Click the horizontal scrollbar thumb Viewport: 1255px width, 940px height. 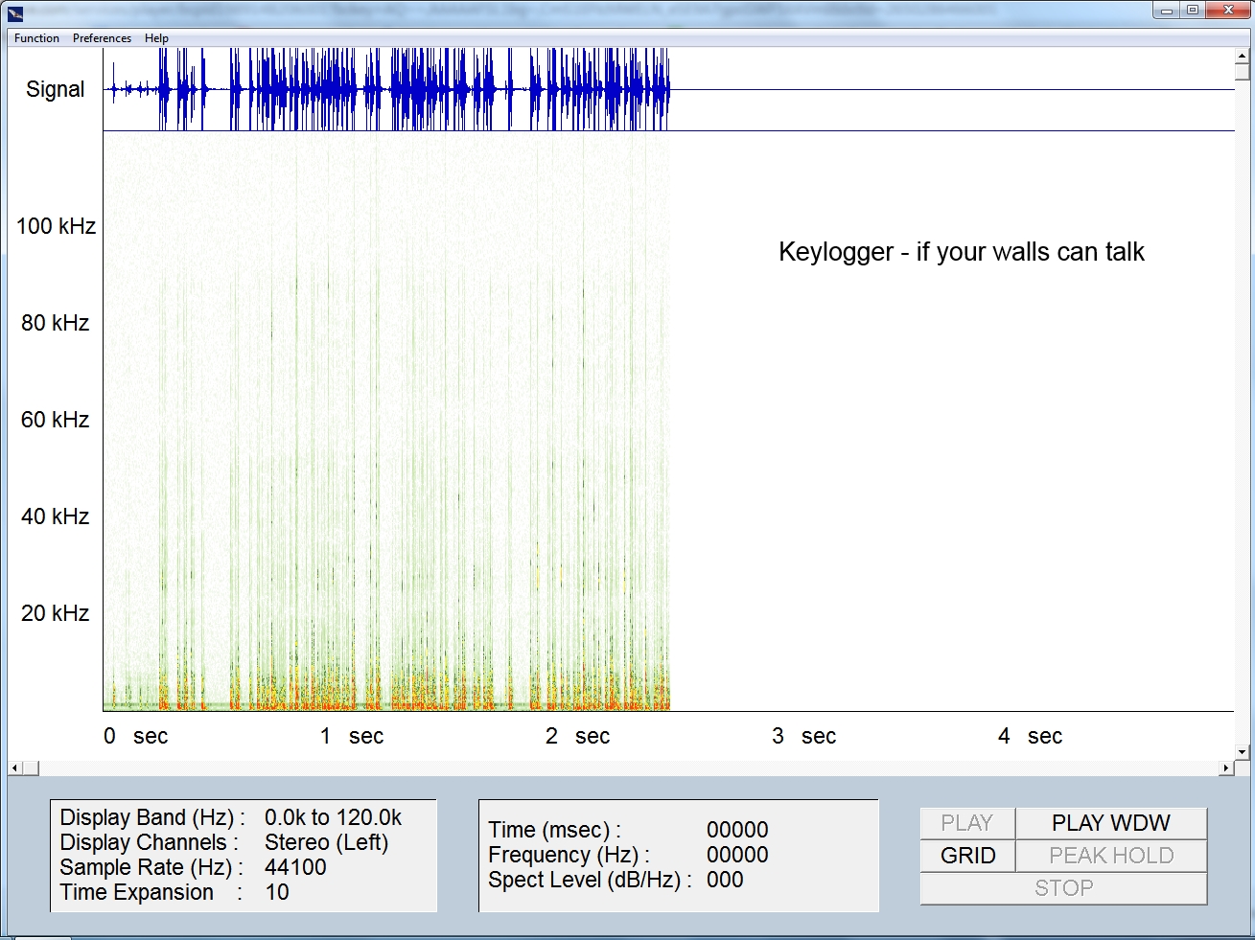click(31, 768)
